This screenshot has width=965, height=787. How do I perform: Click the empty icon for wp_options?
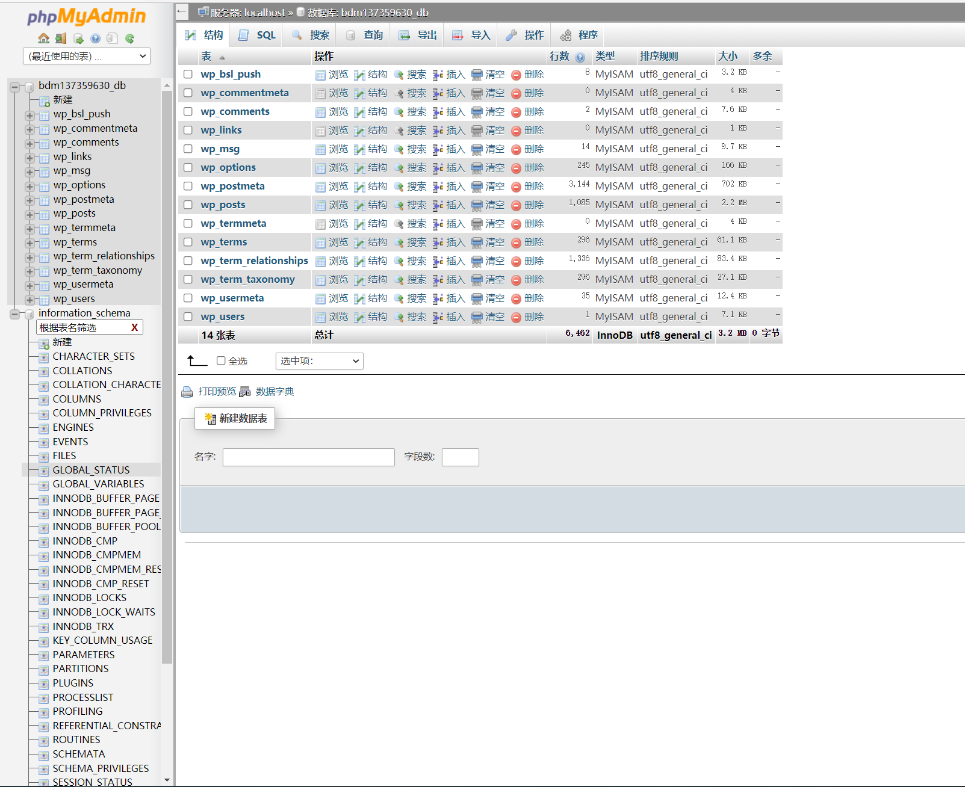tap(477, 168)
